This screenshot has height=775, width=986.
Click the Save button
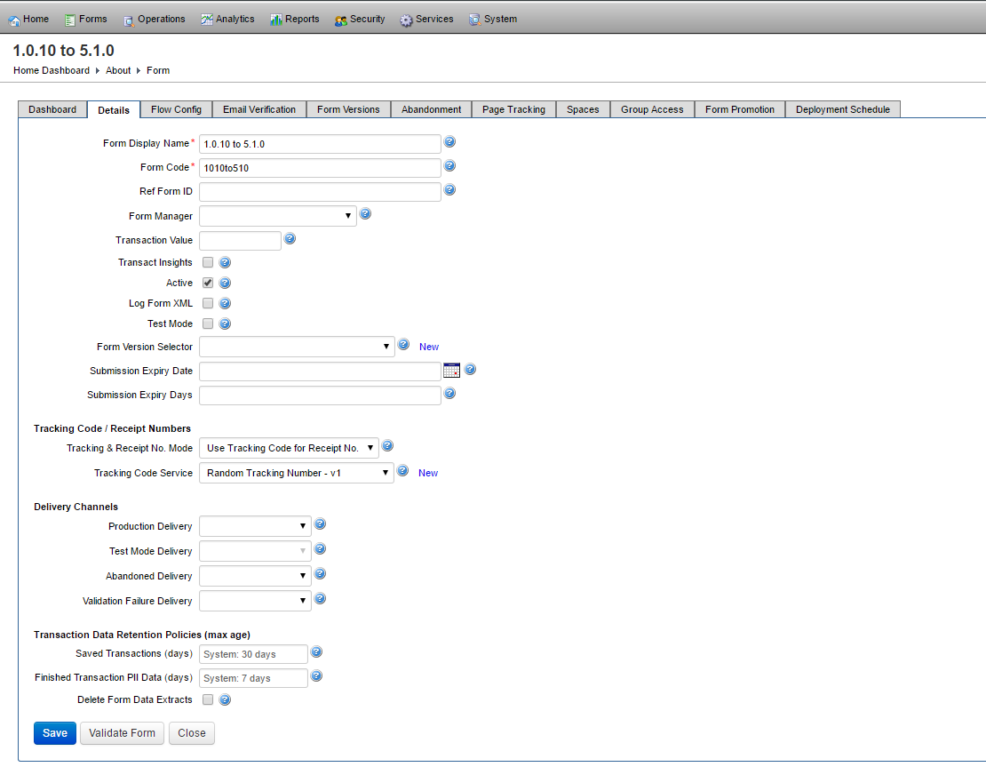tap(54, 732)
